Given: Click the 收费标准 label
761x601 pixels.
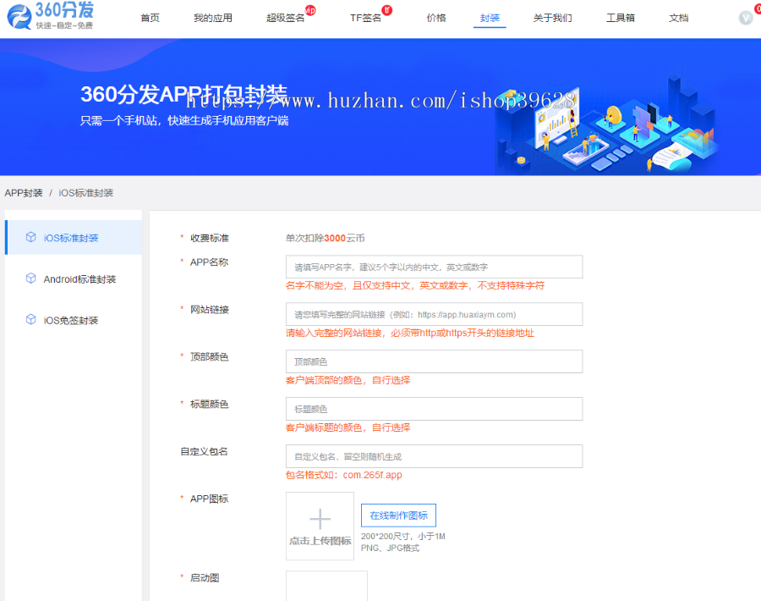Looking at the screenshot, I should [209, 238].
